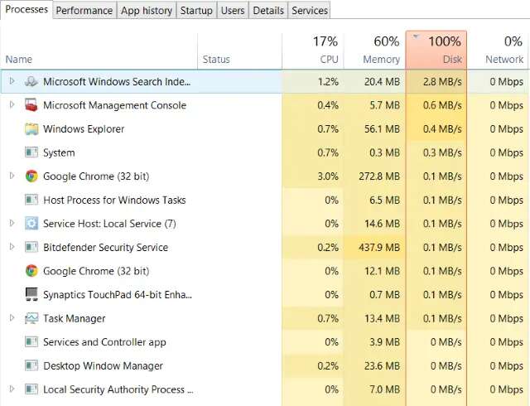Click the Microsoft Windows Search Indexer icon
530x406 pixels.
point(31,81)
